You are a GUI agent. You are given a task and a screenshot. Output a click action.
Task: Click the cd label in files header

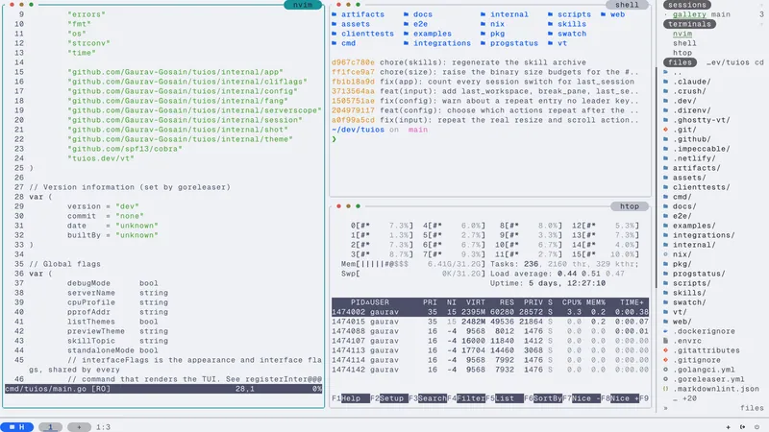(x=759, y=62)
